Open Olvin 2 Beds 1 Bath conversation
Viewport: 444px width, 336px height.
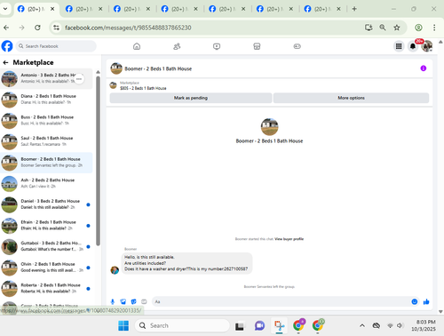click(x=46, y=268)
